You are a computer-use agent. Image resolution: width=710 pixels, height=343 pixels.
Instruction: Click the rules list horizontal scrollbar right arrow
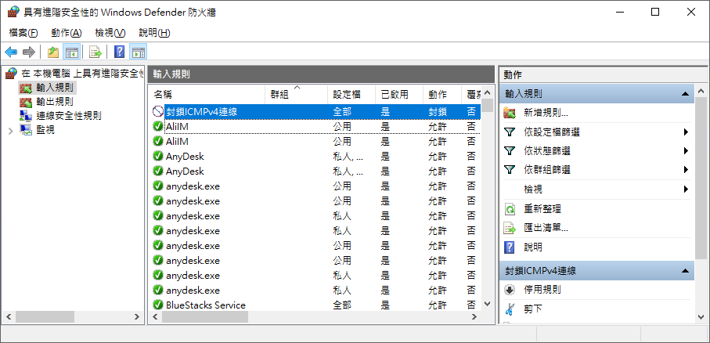pos(474,317)
